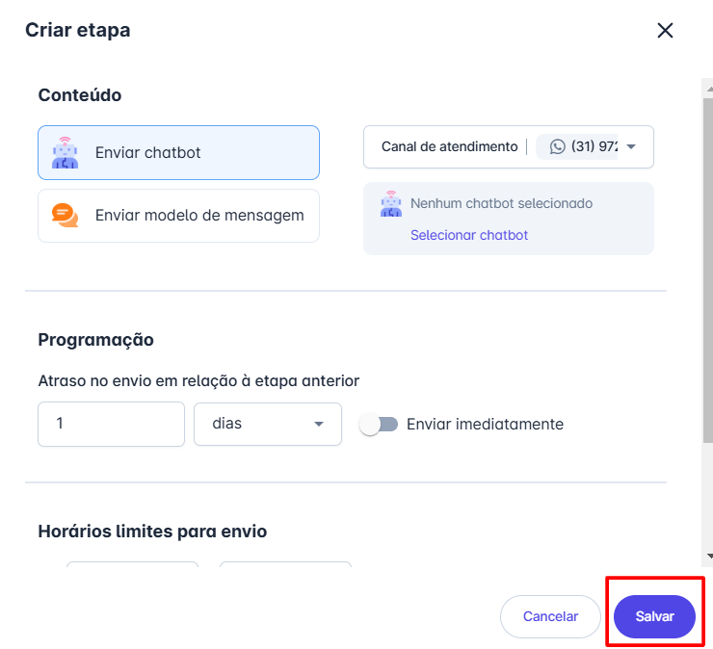The image size is (713, 649).
Task: Click the robot icon beside Enviar chatbot
Action: [66, 152]
